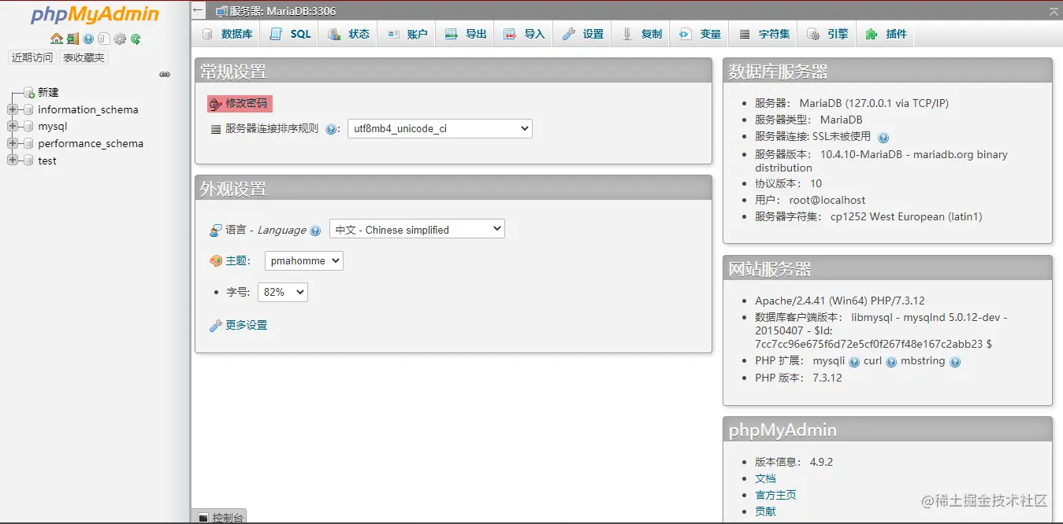Click the 表收藏夹 button
This screenshot has width=1063, height=524.
click(84, 57)
